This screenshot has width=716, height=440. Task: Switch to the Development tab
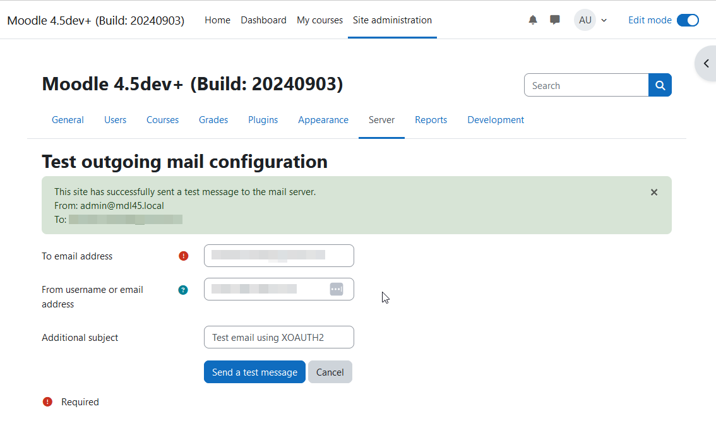click(x=496, y=119)
